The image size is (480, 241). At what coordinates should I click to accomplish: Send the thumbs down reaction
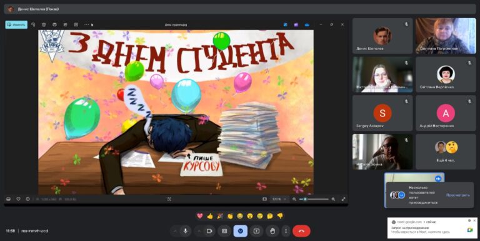[280, 216]
